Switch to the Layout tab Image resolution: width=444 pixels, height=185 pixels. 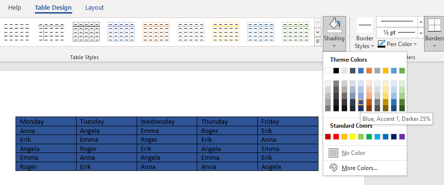95,8
